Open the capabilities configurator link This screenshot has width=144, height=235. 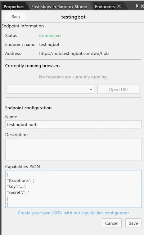pyautogui.click(x=73, y=213)
